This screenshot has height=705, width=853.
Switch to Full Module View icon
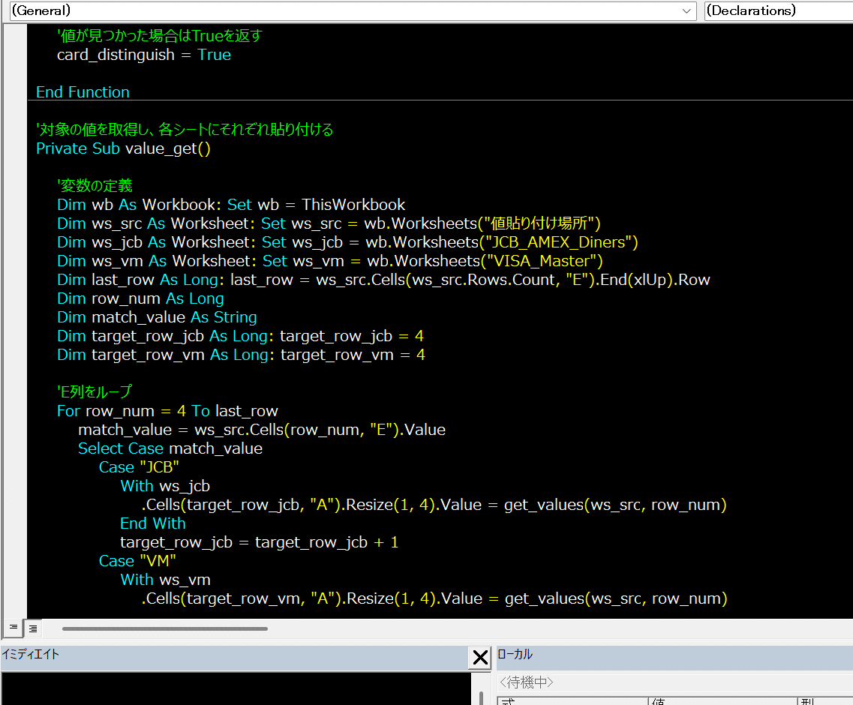pyautogui.click(x=33, y=628)
